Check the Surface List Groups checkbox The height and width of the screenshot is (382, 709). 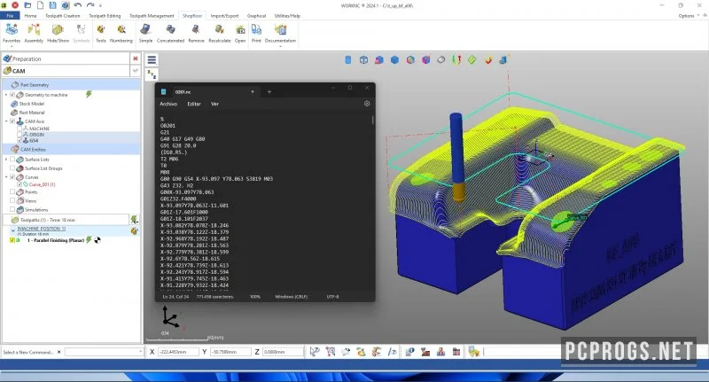12,168
